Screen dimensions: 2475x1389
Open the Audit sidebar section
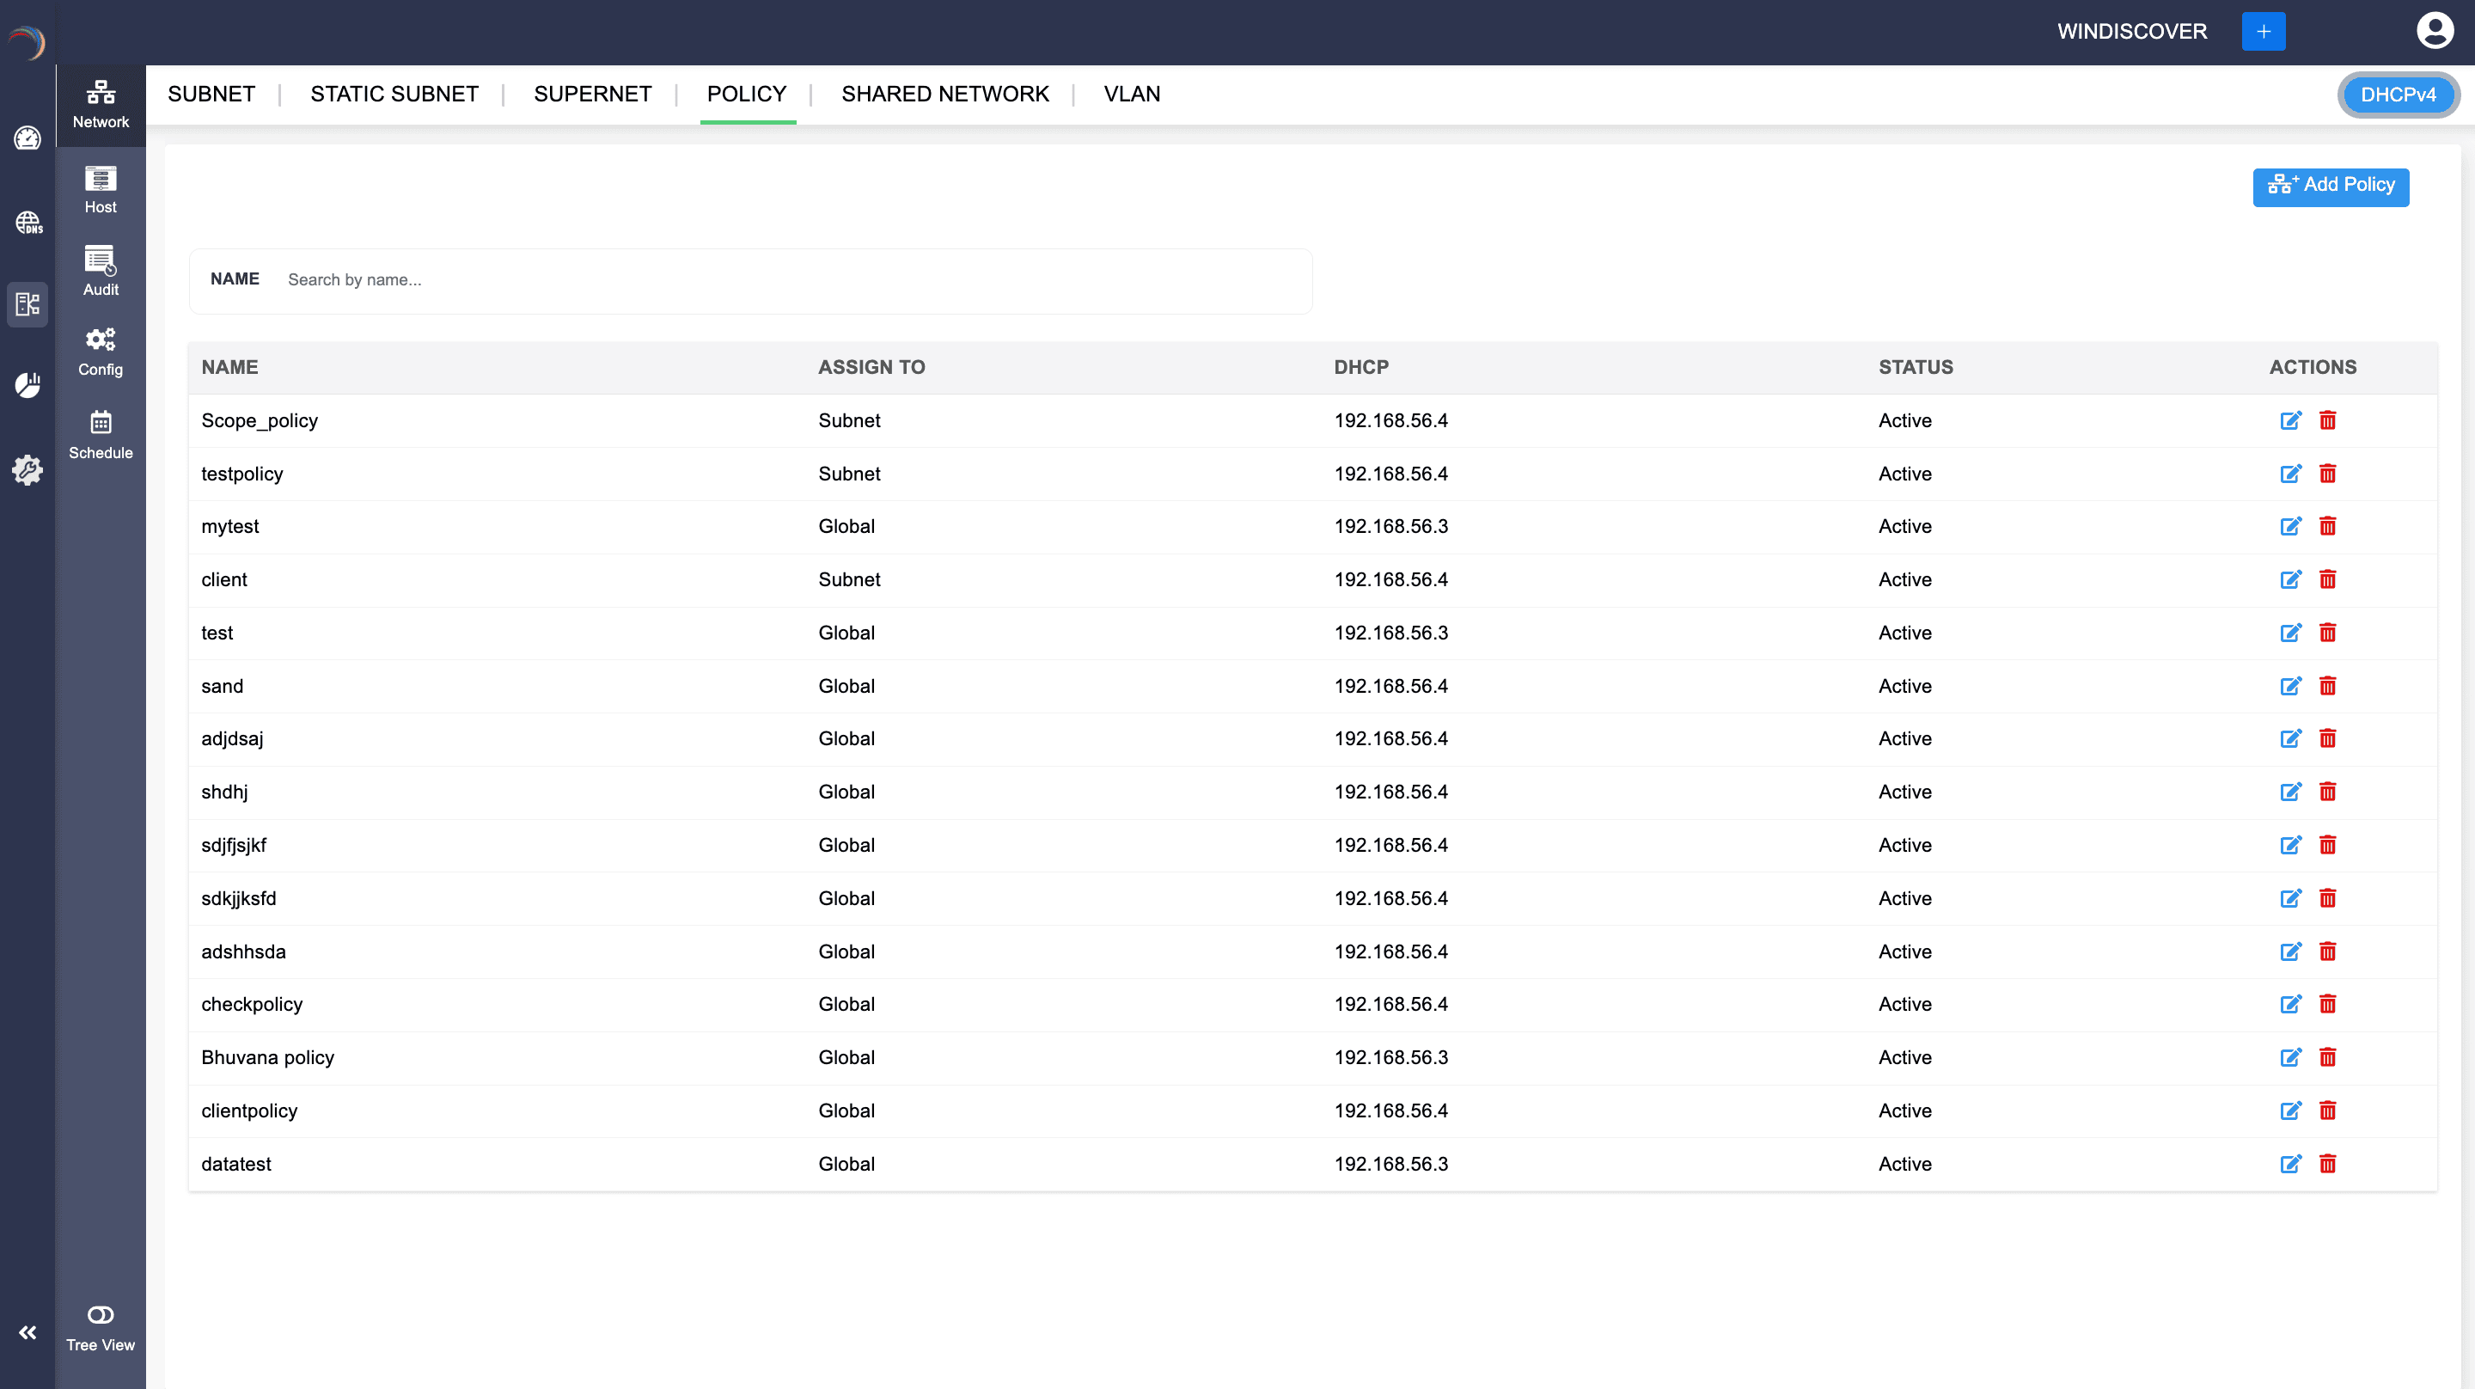coord(100,271)
